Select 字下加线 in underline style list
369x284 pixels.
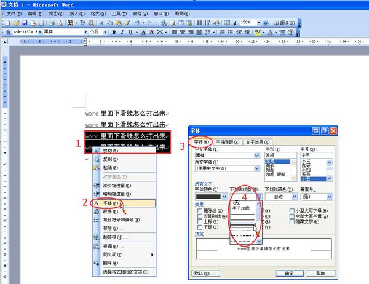click(241, 208)
